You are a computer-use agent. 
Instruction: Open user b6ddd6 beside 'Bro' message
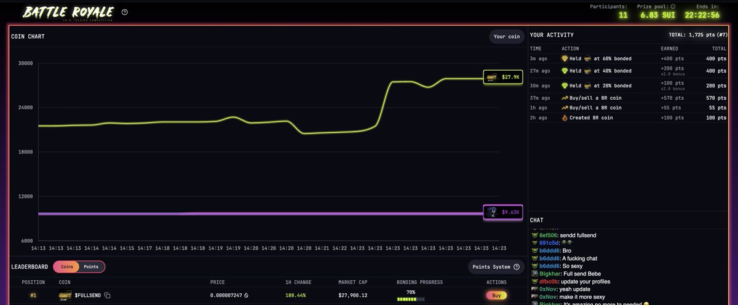tap(549, 251)
